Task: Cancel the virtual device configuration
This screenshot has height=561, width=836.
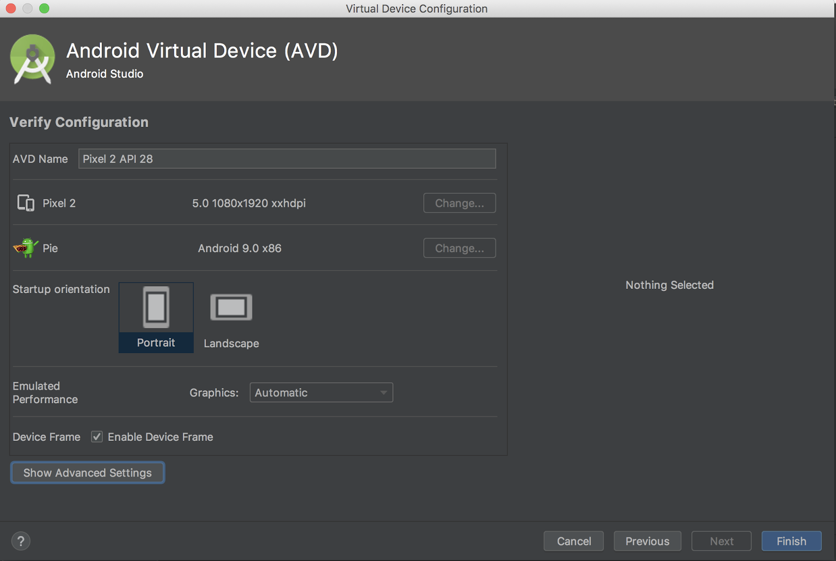Action: [574, 541]
